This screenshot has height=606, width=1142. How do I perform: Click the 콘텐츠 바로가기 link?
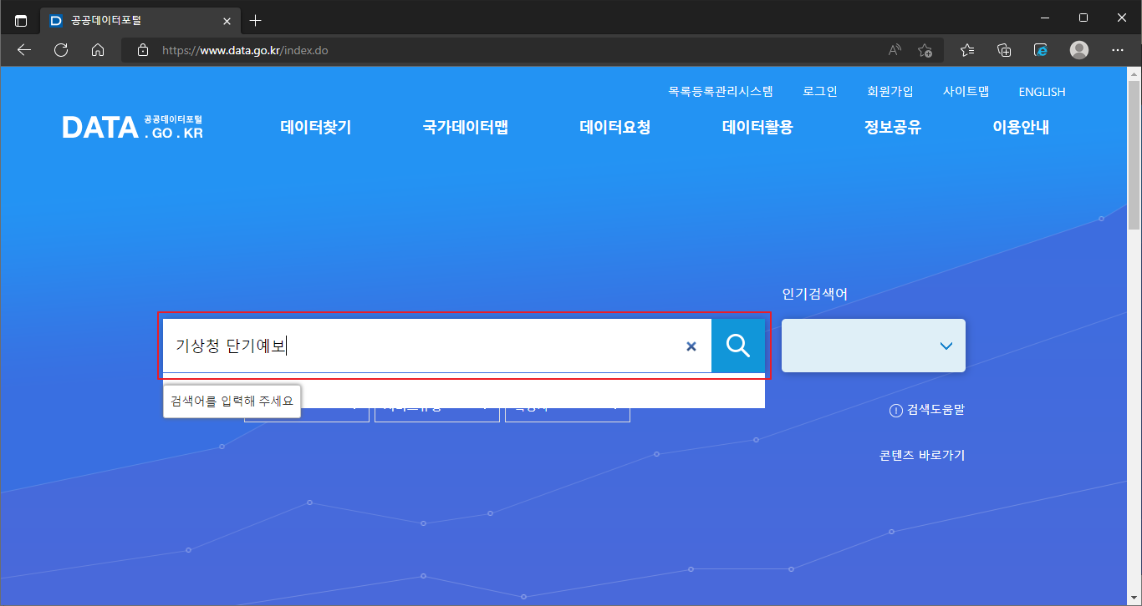922,455
